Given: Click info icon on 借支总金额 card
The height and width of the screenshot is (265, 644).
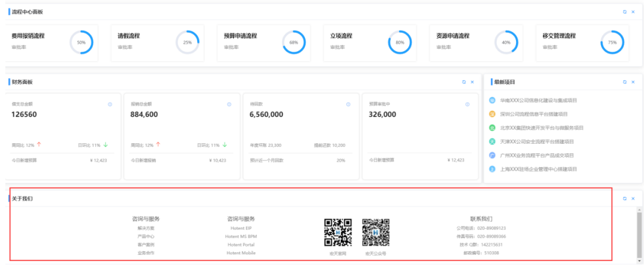Looking at the screenshot, I should click(x=110, y=105).
